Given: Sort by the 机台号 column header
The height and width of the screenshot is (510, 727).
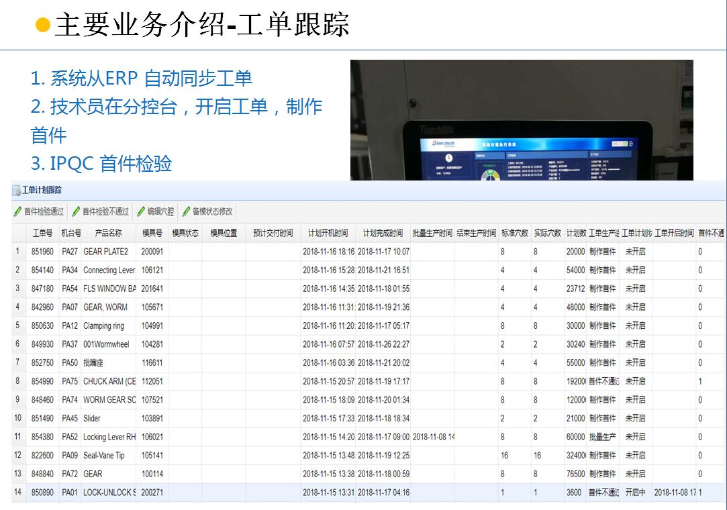Looking at the screenshot, I should point(70,234).
